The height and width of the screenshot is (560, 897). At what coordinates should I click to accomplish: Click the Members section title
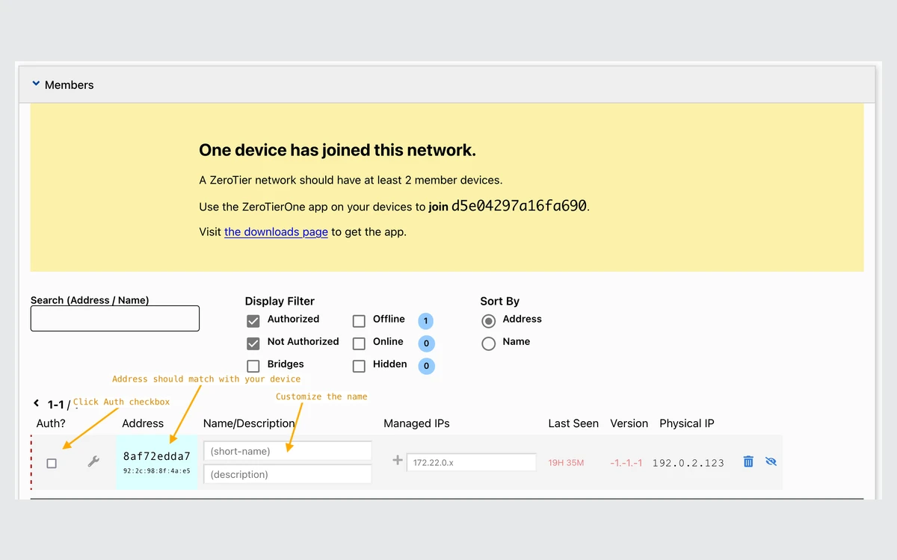point(70,85)
